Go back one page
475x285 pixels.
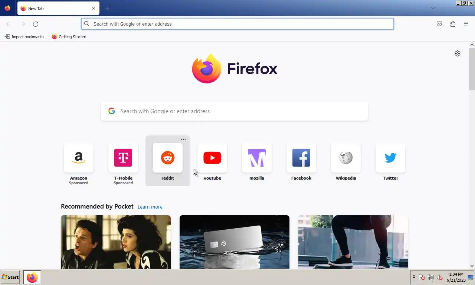coord(9,24)
